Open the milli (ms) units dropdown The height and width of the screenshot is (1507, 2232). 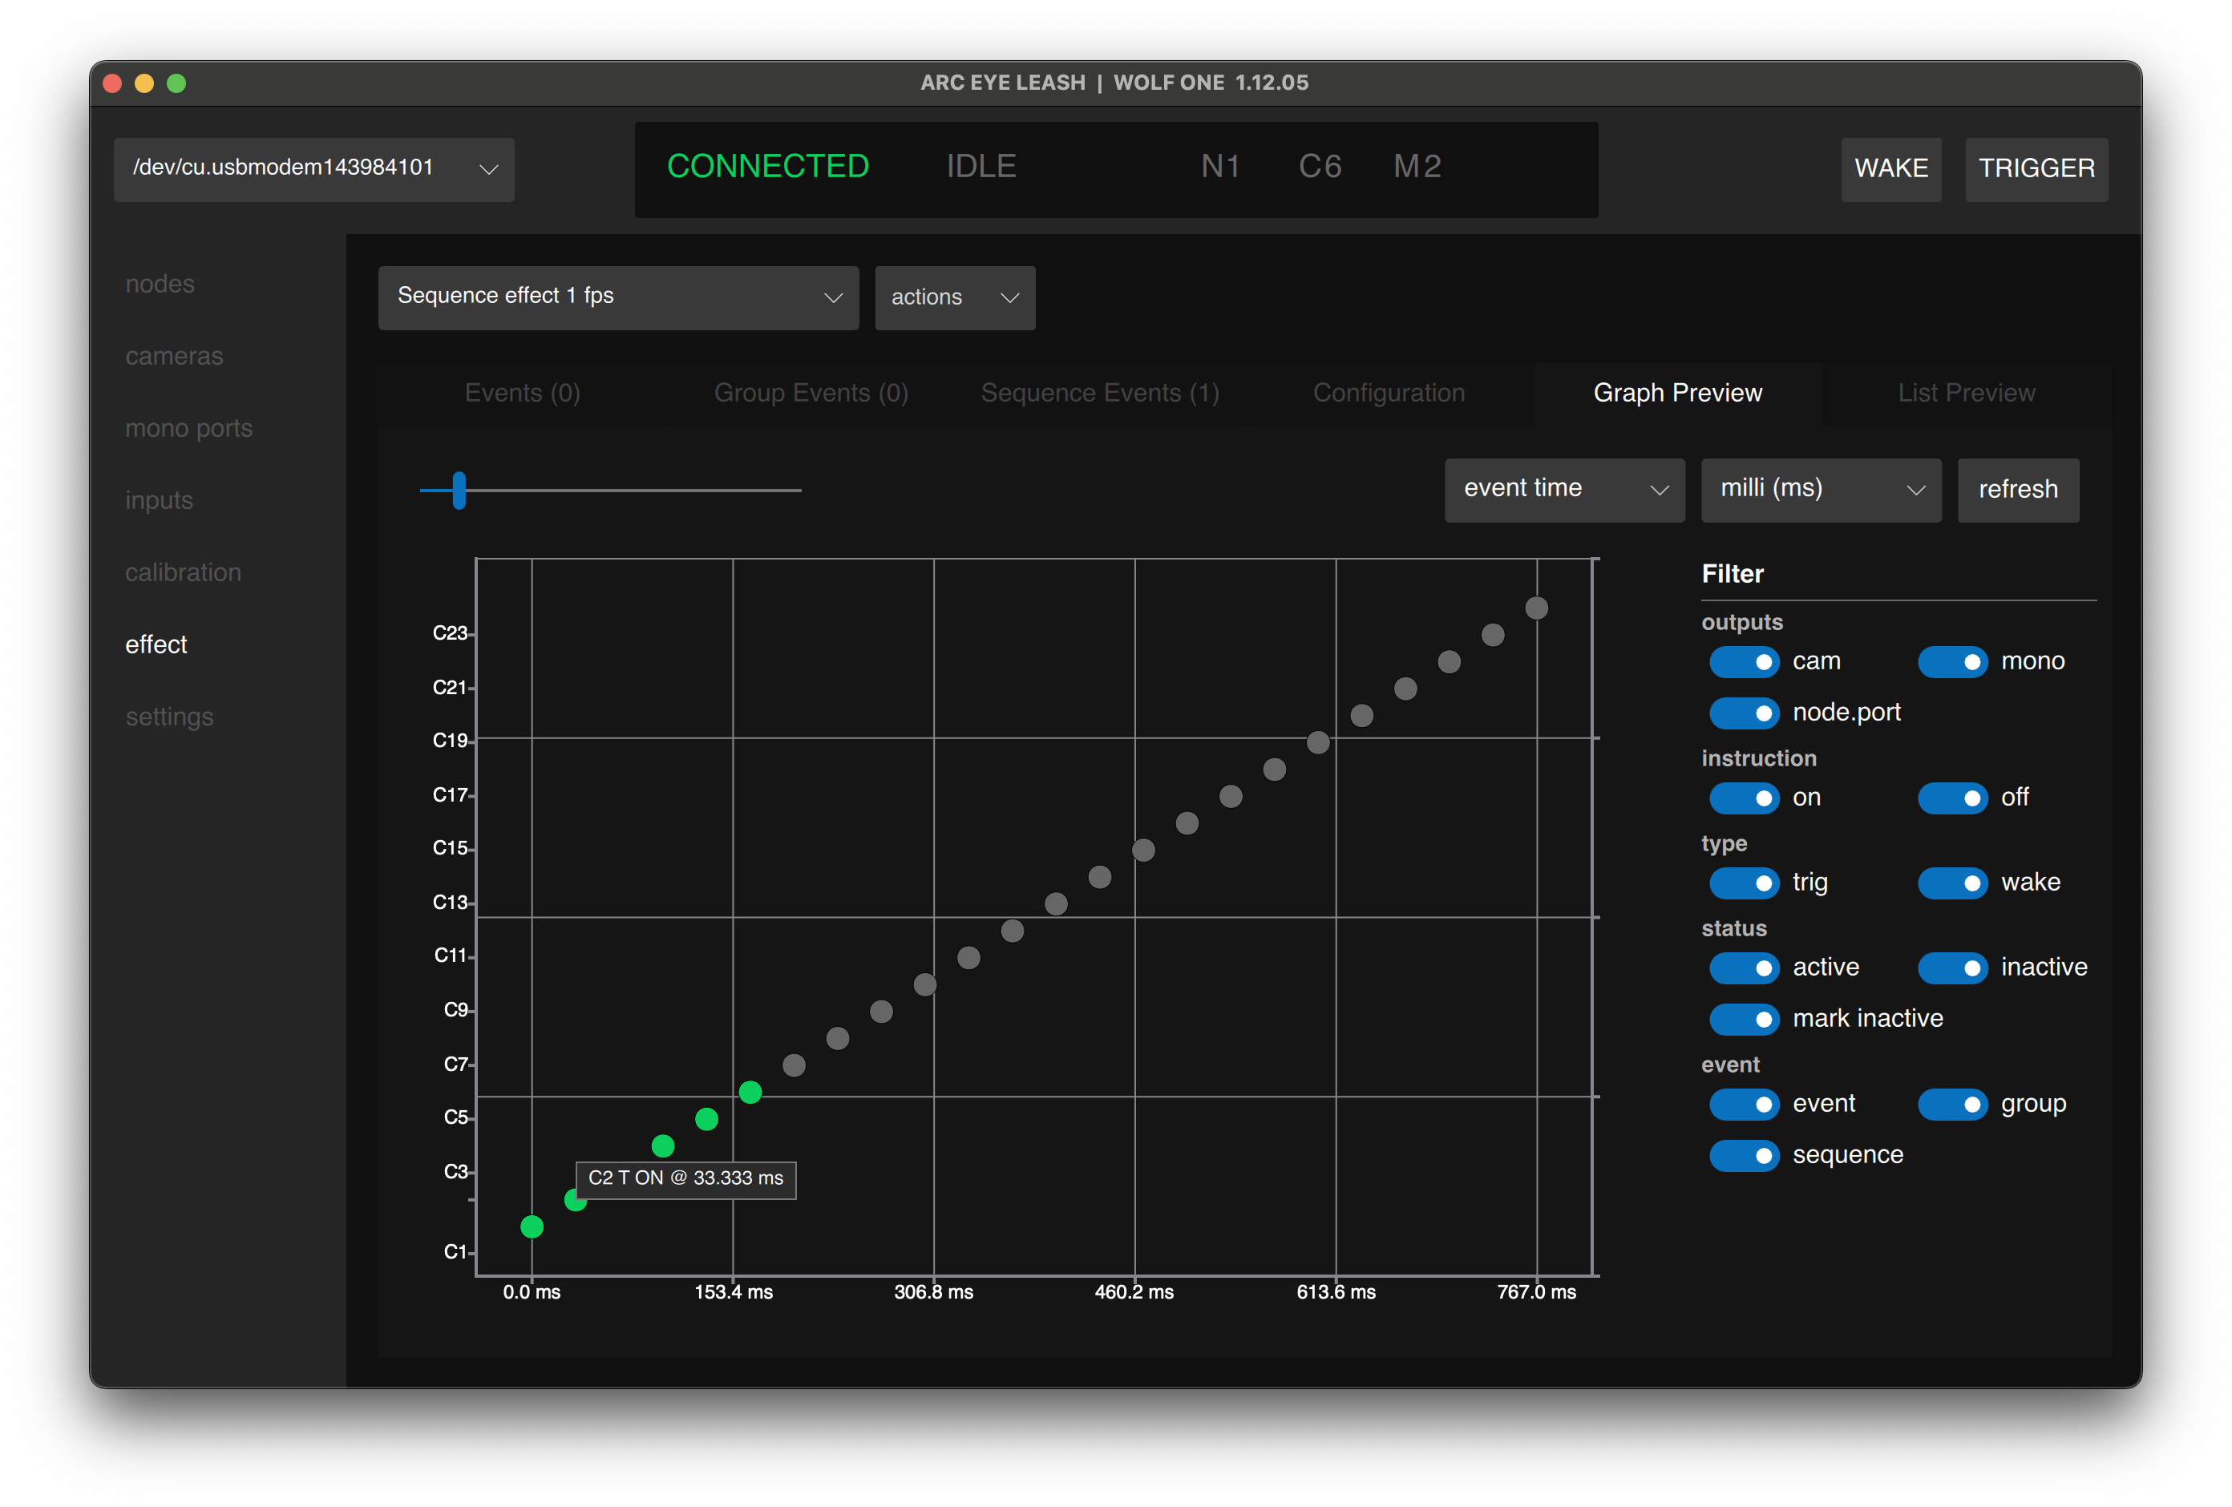coord(1820,490)
